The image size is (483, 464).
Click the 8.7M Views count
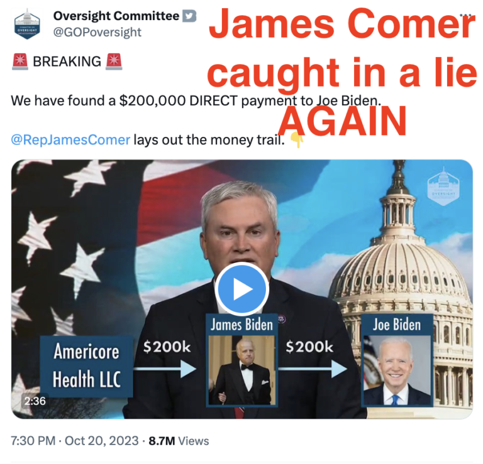pos(179,441)
